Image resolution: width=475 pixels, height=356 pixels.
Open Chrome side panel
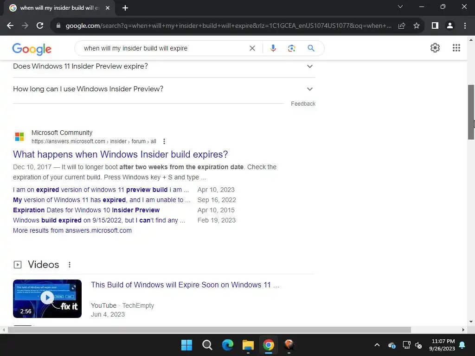pyautogui.click(x=435, y=26)
